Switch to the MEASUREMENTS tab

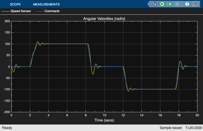pyautogui.click(x=46, y=4)
